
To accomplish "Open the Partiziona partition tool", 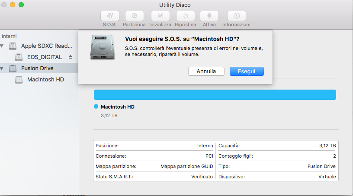I will pos(135,16).
